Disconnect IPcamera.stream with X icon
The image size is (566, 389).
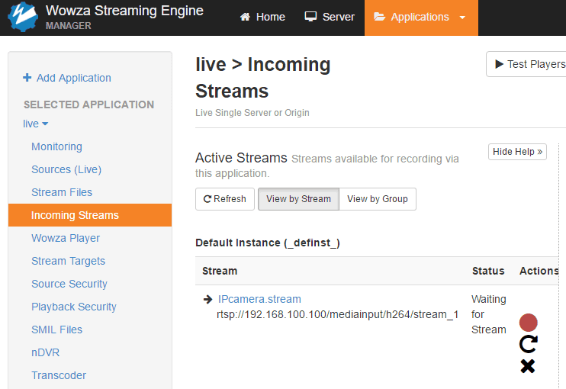(528, 366)
